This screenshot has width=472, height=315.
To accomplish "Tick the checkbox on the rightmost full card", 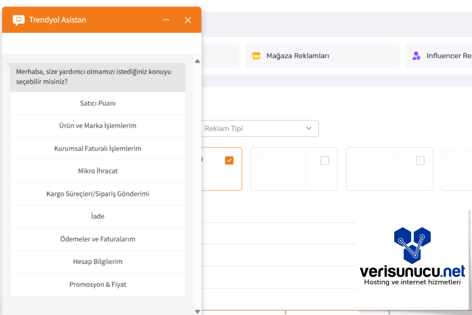I will click(420, 160).
